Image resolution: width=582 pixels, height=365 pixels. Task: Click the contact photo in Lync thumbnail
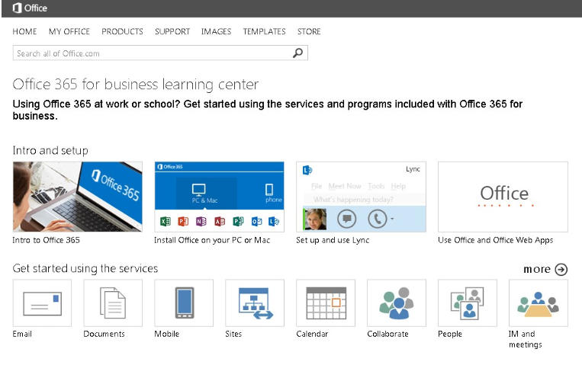(x=316, y=219)
